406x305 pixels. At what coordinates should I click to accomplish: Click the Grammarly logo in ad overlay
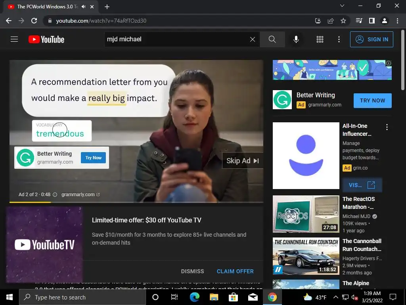25,158
